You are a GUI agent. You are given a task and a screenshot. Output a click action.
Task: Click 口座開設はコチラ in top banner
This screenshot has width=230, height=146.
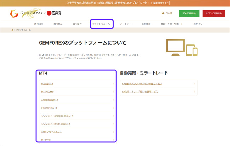click(160, 3)
